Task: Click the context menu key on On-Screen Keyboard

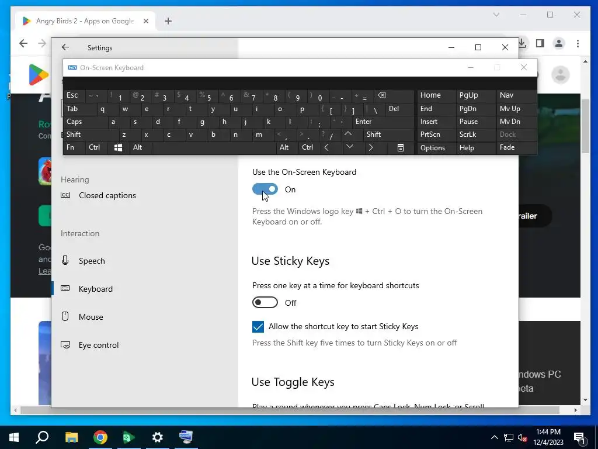Action: pos(401,148)
